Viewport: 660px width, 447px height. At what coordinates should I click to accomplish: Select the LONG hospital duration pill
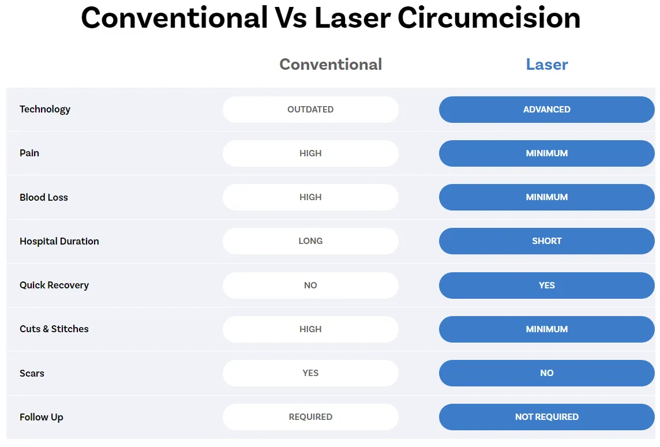pyautogui.click(x=310, y=241)
